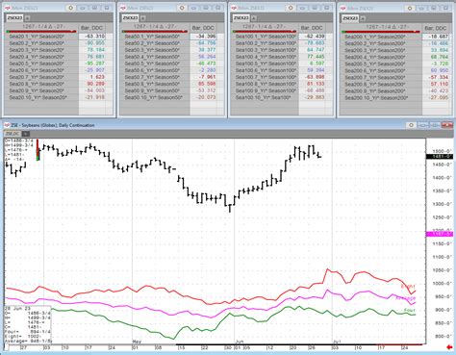Click red range bar in Sea200 window header
456x355 pixels.
(x=381, y=32)
